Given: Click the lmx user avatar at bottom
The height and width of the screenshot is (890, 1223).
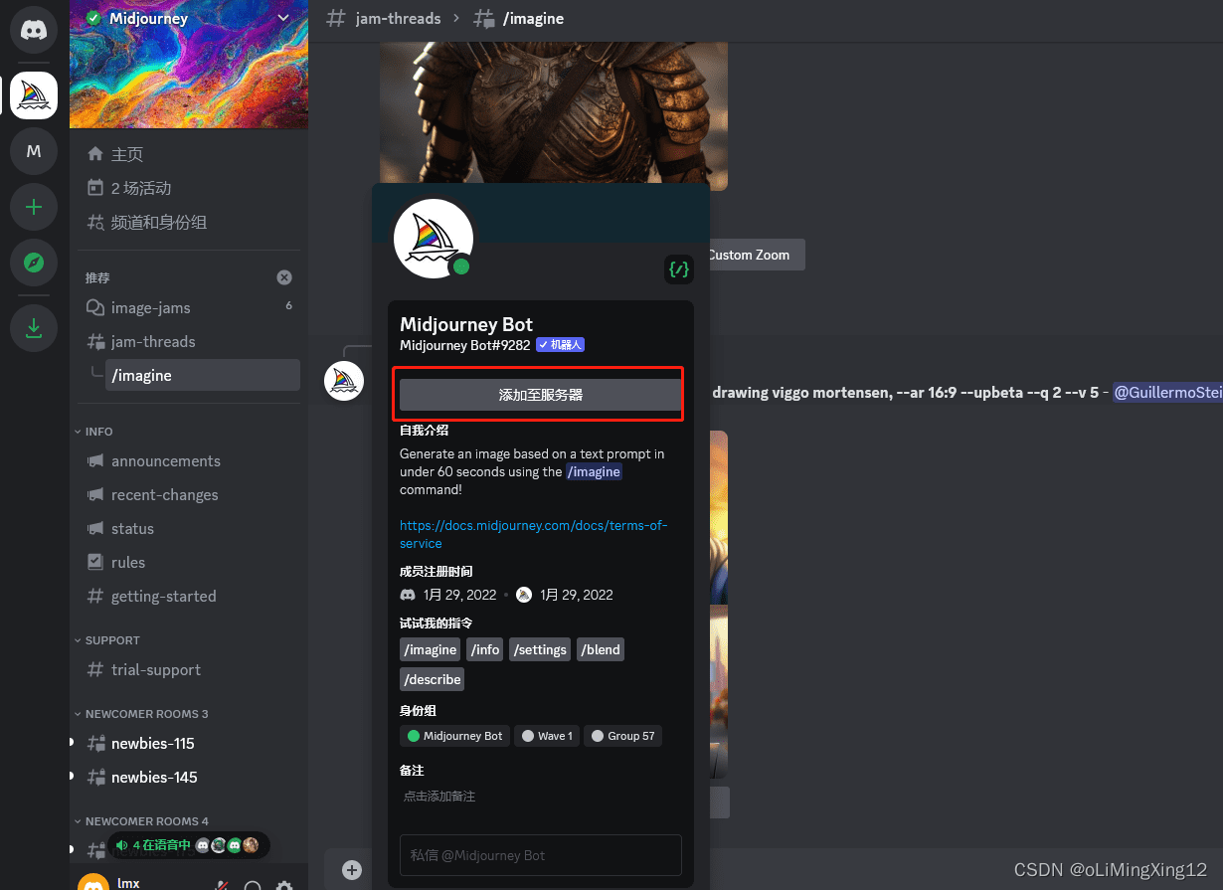Looking at the screenshot, I should pos(93,883).
